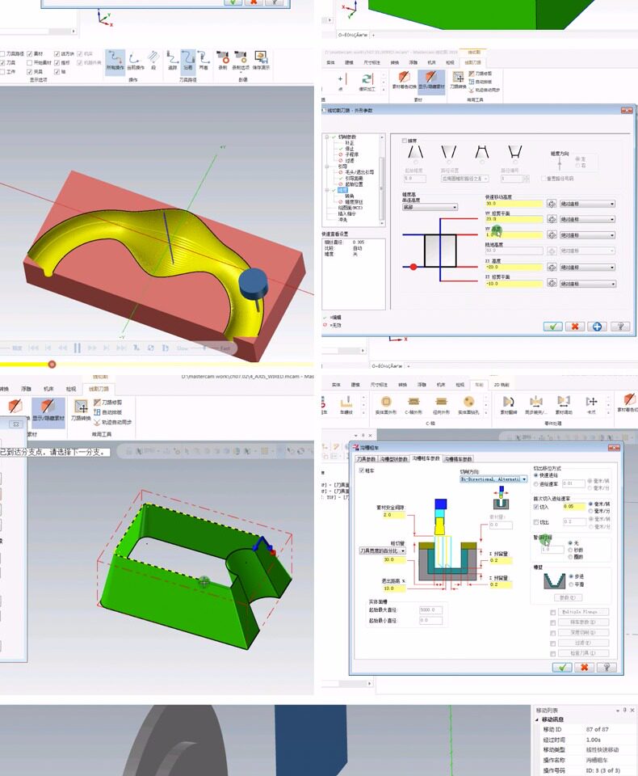Open 机床 tab in bottom-left window
Image resolution: width=638 pixels, height=776 pixels.
point(48,389)
